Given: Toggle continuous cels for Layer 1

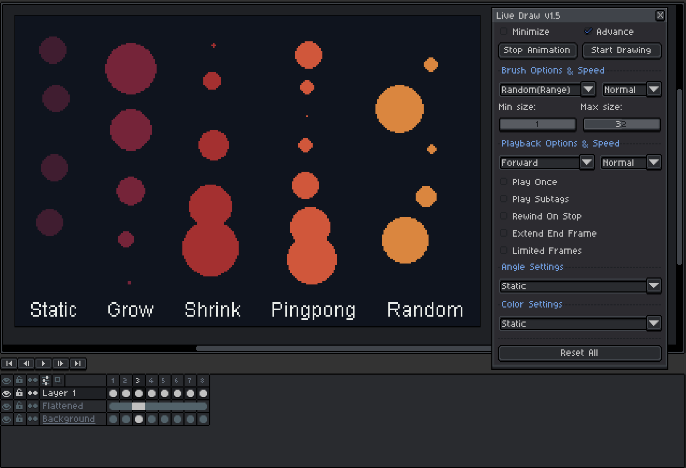Looking at the screenshot, I should [x=33, y=393].
